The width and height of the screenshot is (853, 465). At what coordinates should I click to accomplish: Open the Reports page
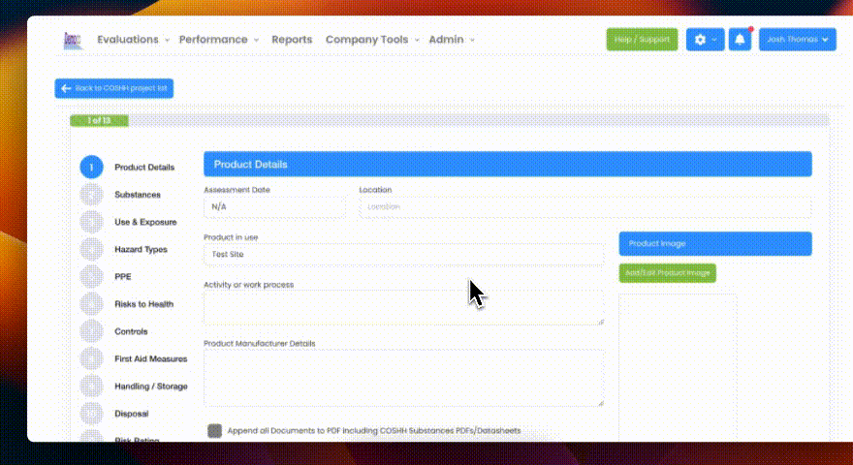click(292, 40)
